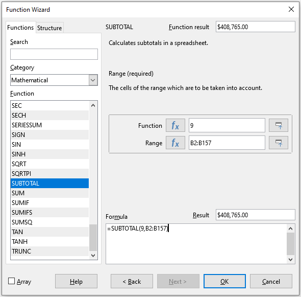Select SEC in the function list
The image size is (301, 297).
point(49,106)
